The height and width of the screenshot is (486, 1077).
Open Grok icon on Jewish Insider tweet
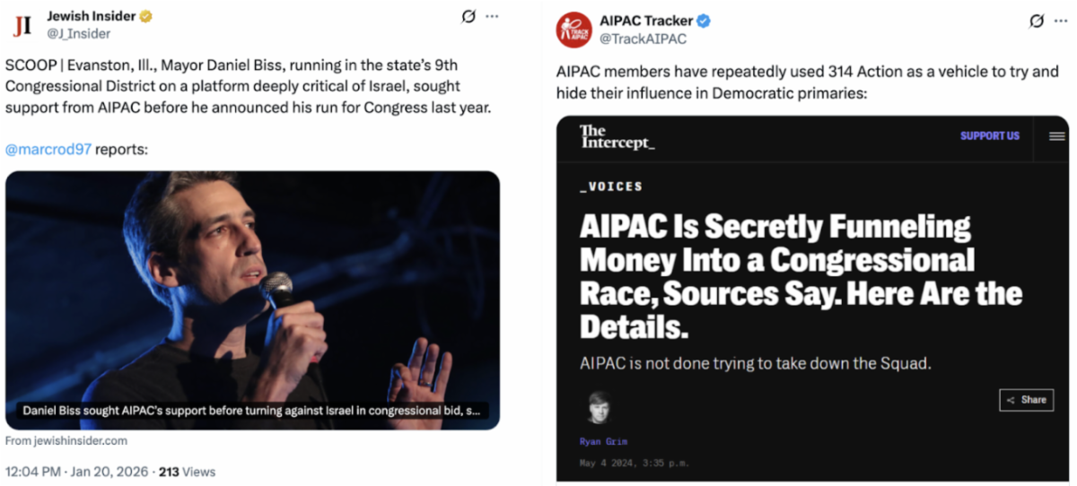468,16
